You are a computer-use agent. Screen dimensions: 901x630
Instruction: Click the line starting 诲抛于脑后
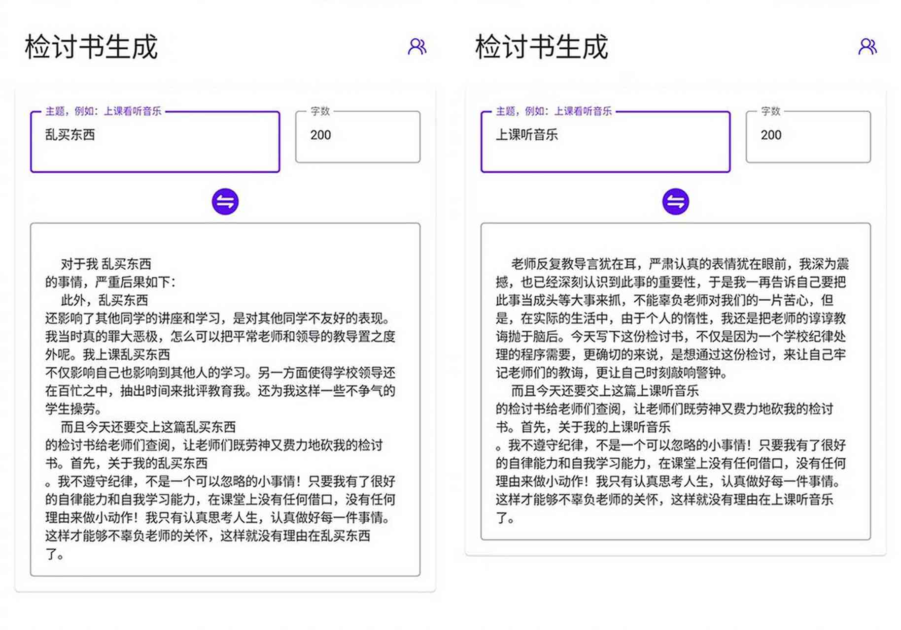click(671, 337)
